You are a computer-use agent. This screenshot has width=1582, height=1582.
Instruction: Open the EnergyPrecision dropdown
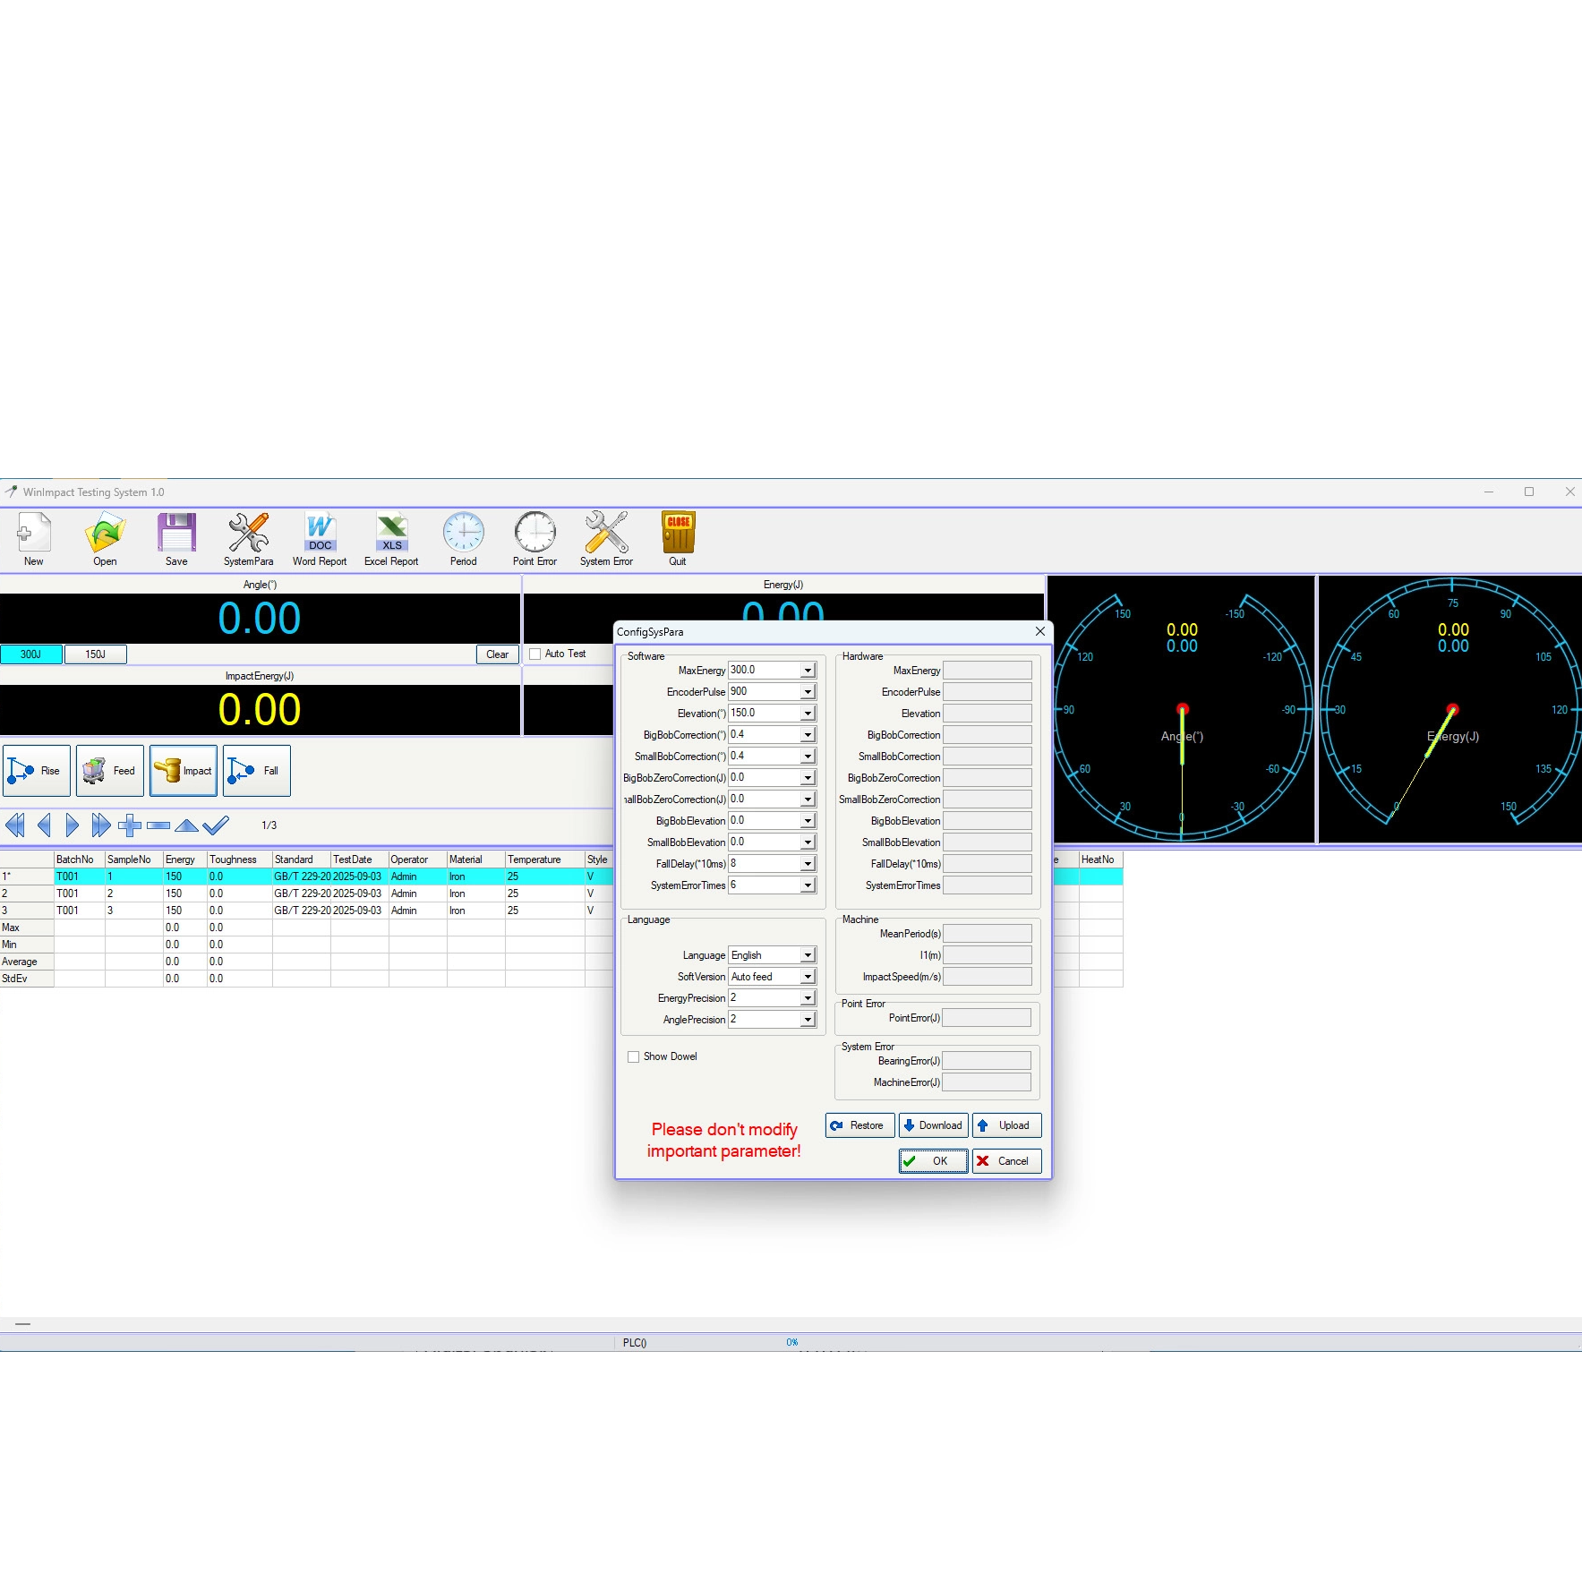(x=808, y=998)
